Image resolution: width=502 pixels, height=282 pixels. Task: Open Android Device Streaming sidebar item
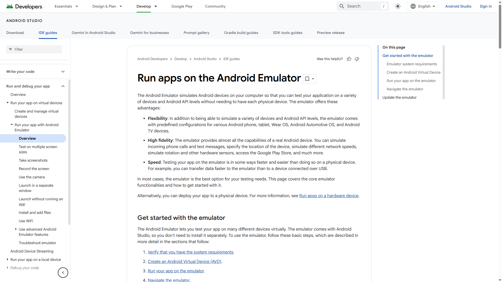[x=32, y=251]
